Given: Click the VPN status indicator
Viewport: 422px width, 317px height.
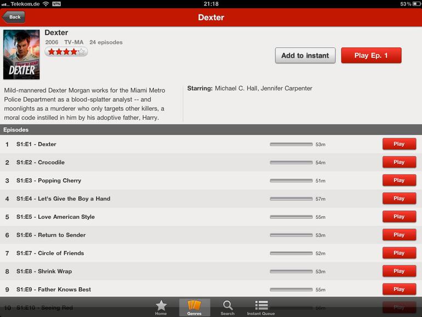Looking at the screenshot, I should coord(56,4).
